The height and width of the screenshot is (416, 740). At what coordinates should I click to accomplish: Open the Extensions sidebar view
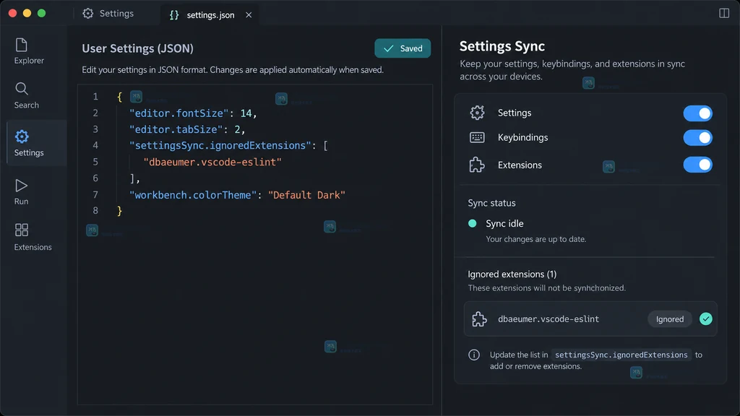[33, 237]
